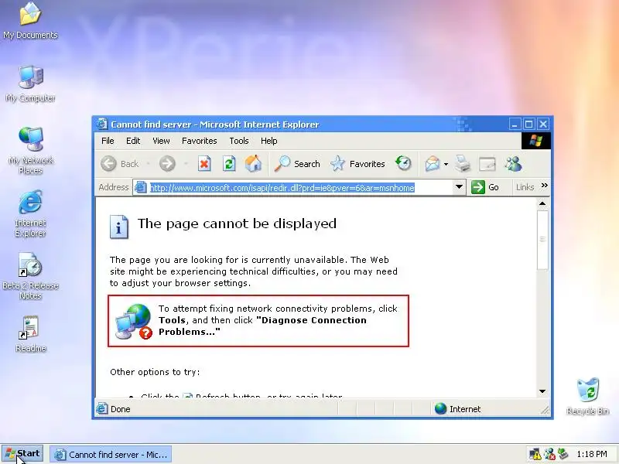Select Internet Explorer desktop icon
Viewport: 619px width, 464px height.
[x=30, y=213]
